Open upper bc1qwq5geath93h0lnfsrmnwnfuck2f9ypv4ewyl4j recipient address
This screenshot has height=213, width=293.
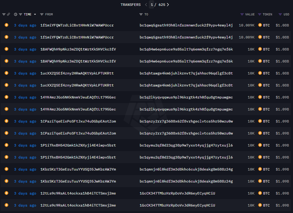(186, 25)
